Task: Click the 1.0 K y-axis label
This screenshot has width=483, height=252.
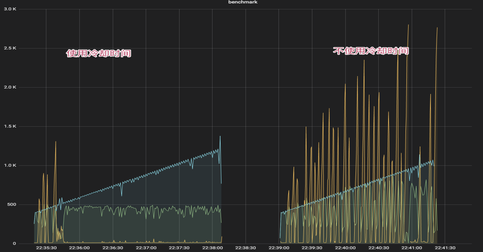Action: pos(10,166)
